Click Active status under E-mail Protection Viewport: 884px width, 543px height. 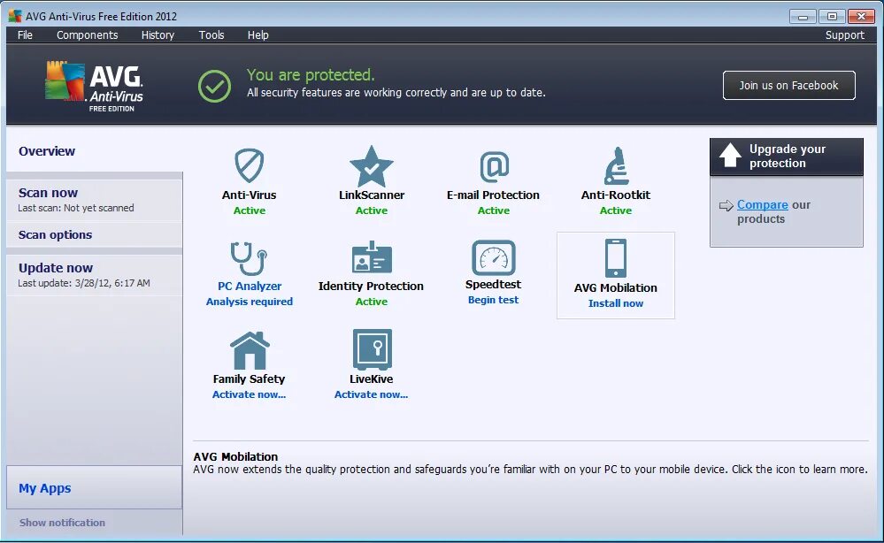coord(493,210)
